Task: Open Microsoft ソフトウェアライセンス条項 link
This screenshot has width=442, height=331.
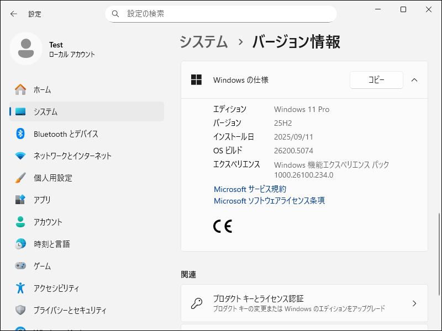Action: [269, 201]
